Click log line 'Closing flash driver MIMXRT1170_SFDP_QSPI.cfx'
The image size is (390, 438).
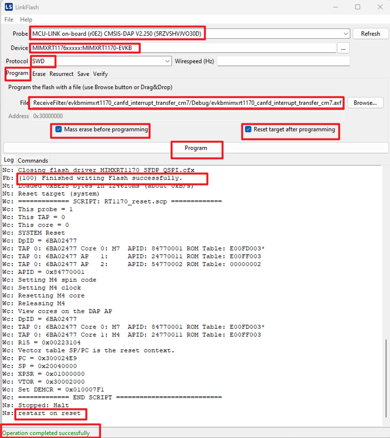(106, 170)
